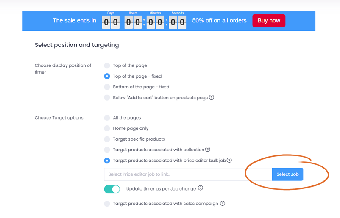Show help for price editor bulk job
Screen dimensions: 340x218
[229, 160]
